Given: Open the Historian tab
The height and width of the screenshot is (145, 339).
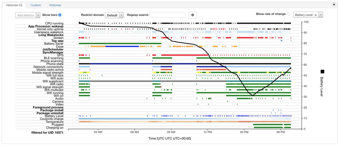Looking at the screenshot, I should point(55,5).
